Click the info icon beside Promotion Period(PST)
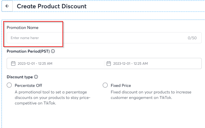Viewport: 205px width, 128px height. click(53, 51)
